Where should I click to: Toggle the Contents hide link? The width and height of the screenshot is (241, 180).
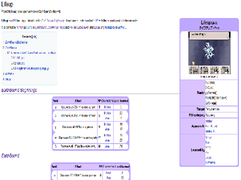tap(34, 36)
